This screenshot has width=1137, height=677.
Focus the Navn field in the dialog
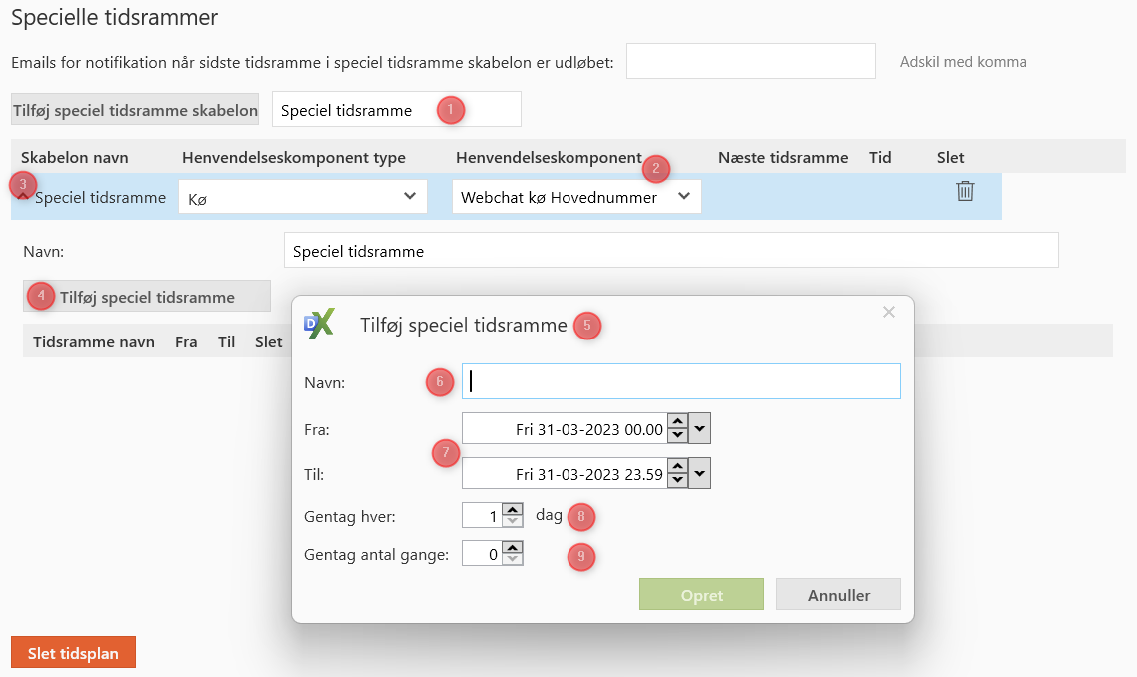[681, 380]
